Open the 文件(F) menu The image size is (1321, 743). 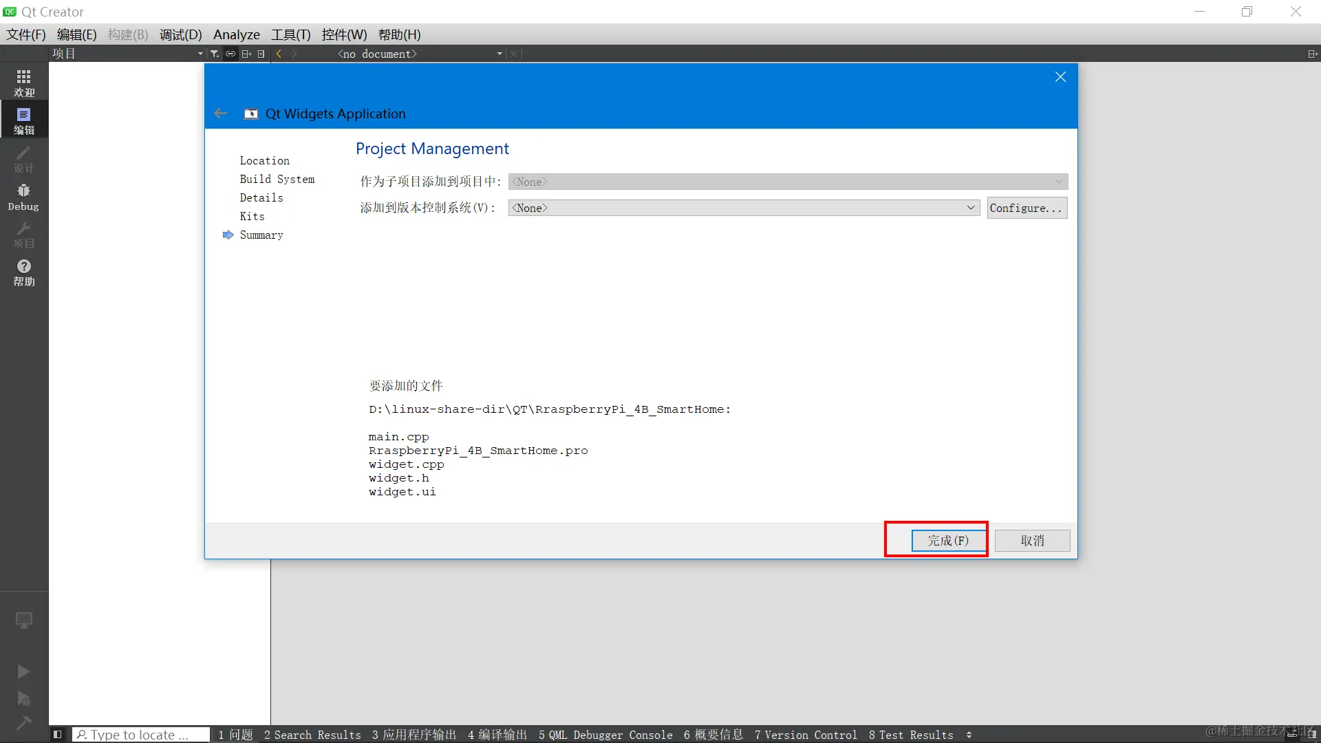26,34
